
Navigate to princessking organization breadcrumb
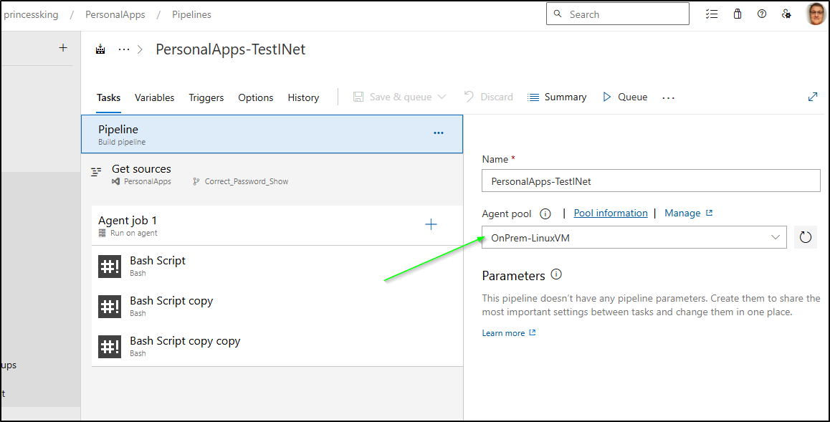point(32,15)
